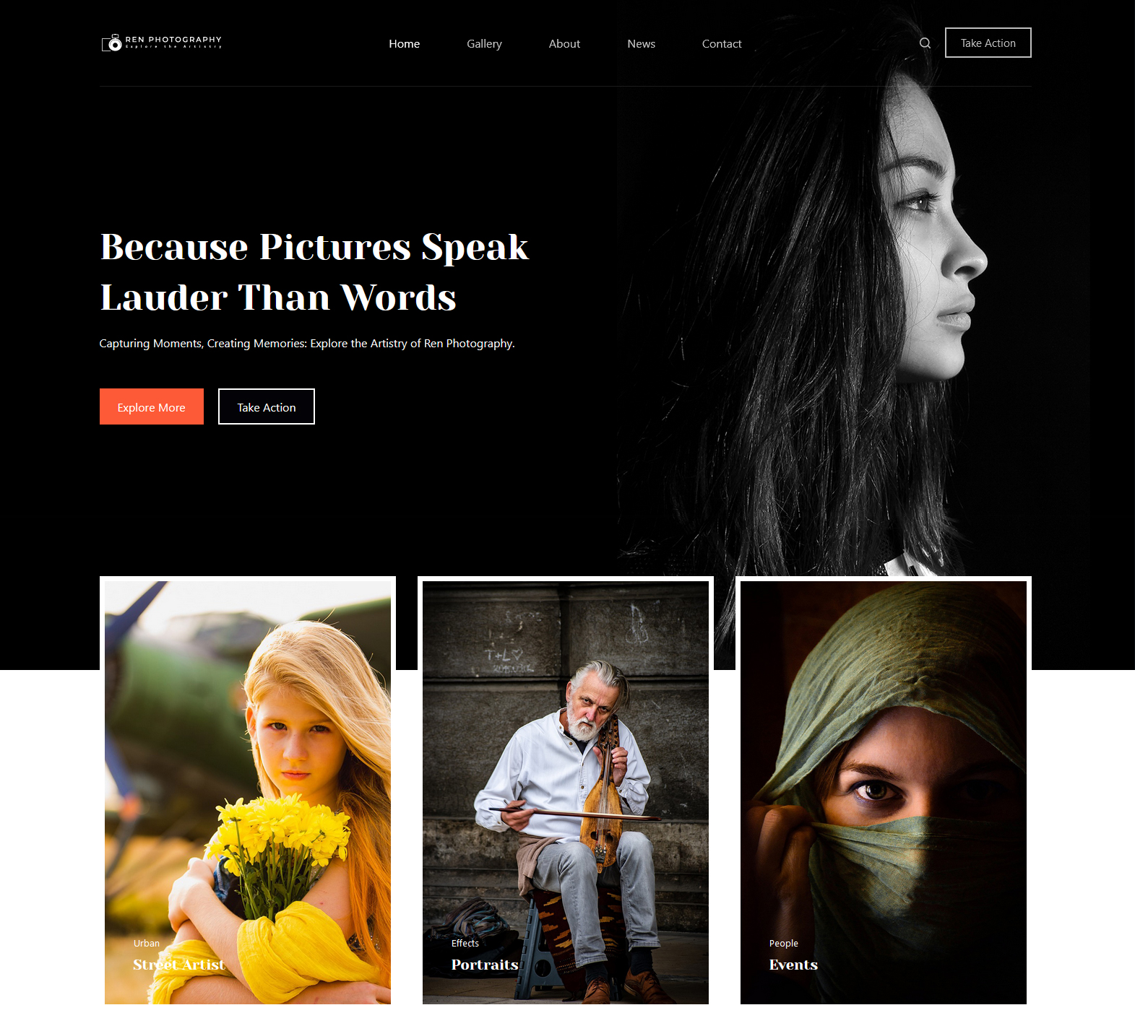1135x1031 pixels.
Task: Open the Contact page
Action: (722, 44)
